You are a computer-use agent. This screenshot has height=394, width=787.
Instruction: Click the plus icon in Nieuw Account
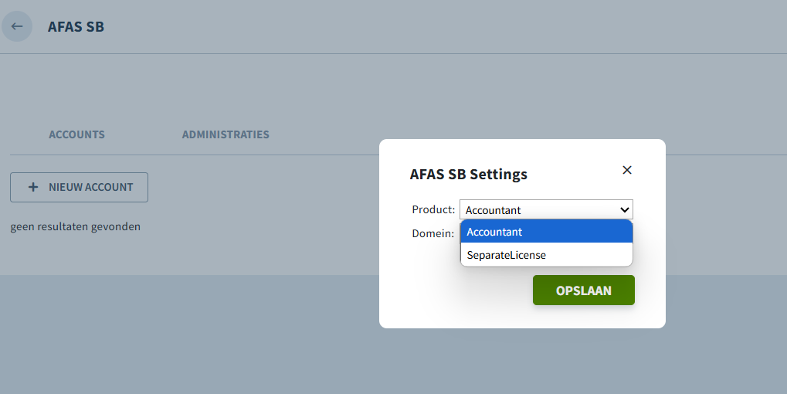coord(33,187)
